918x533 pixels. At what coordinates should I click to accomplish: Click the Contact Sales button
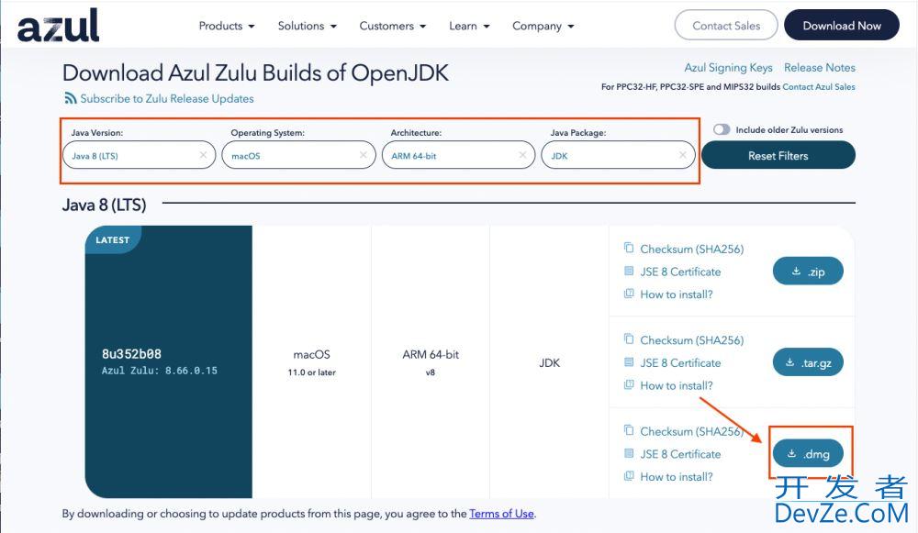[x=726, y=25]
